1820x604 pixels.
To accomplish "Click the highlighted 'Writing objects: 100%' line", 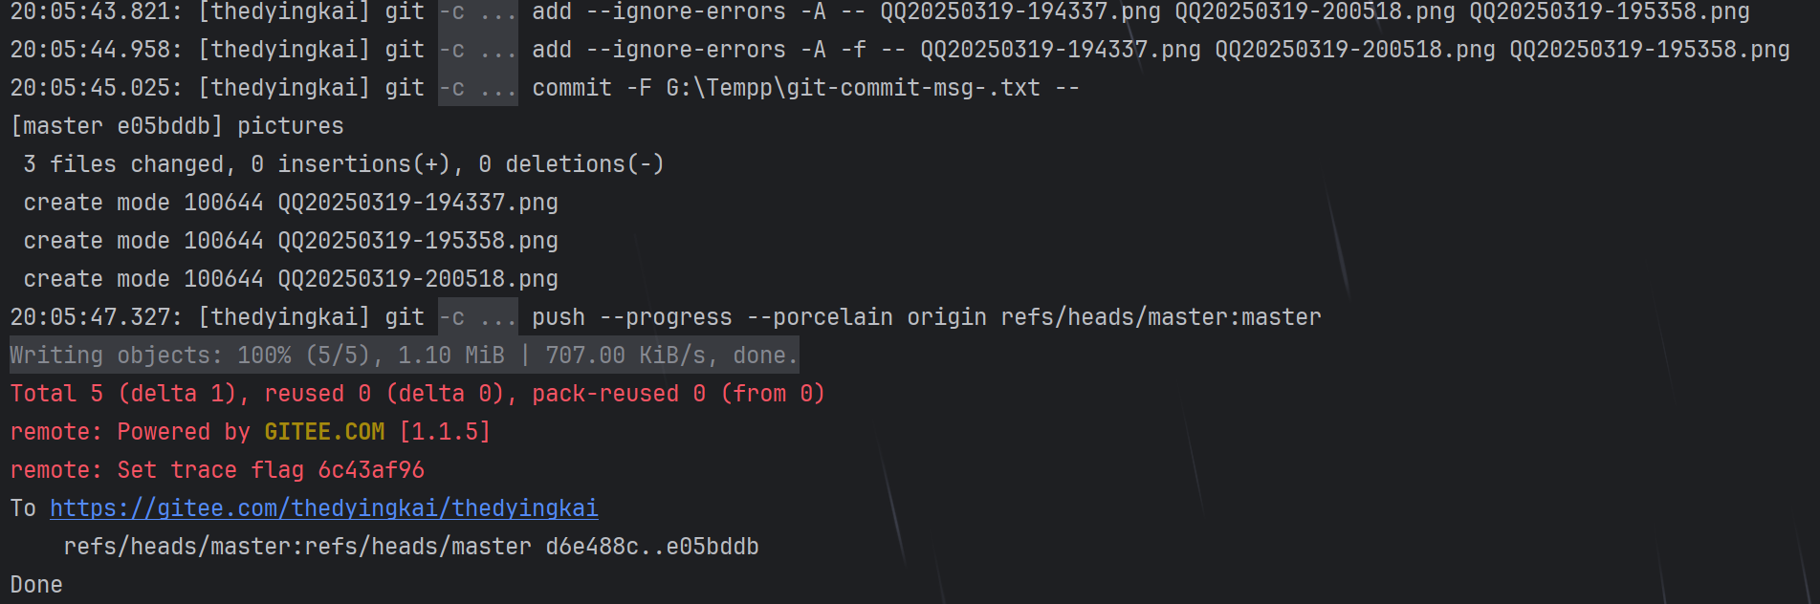I will click(404, 356).
